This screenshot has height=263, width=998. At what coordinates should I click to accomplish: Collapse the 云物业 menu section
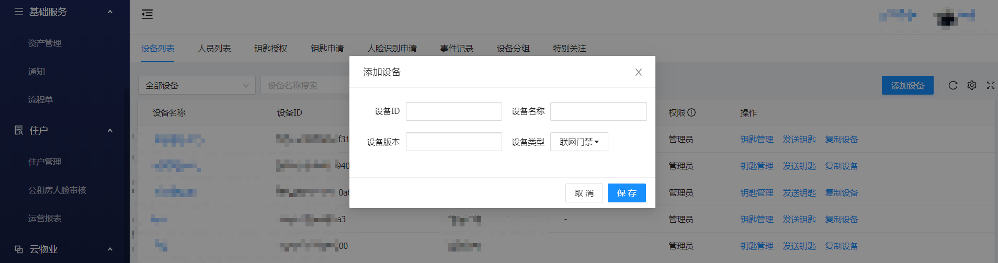(x=110, y=249)
